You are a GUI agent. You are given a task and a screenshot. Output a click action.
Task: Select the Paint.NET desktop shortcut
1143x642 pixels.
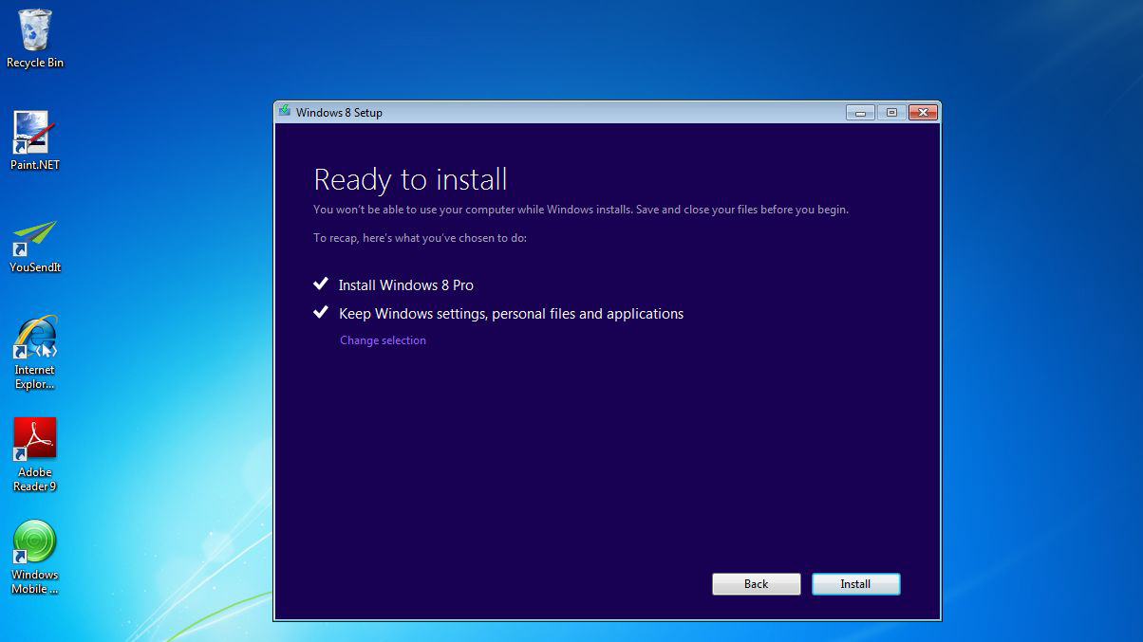35,140
